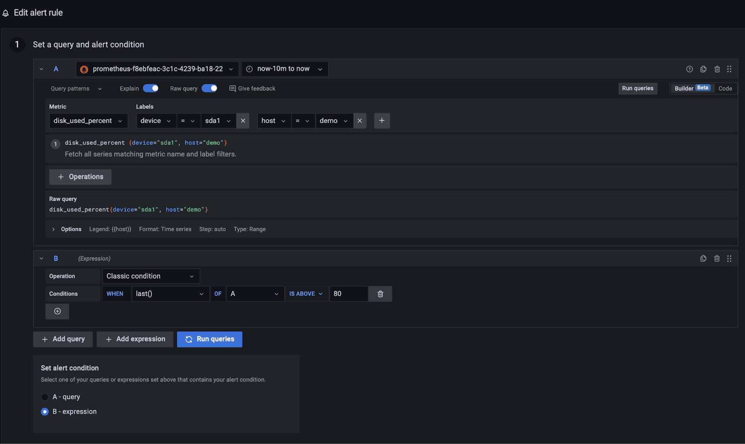The image size is (745, 444).
Task: Click the drag handle of query A
Action: [x=729, y=69]
